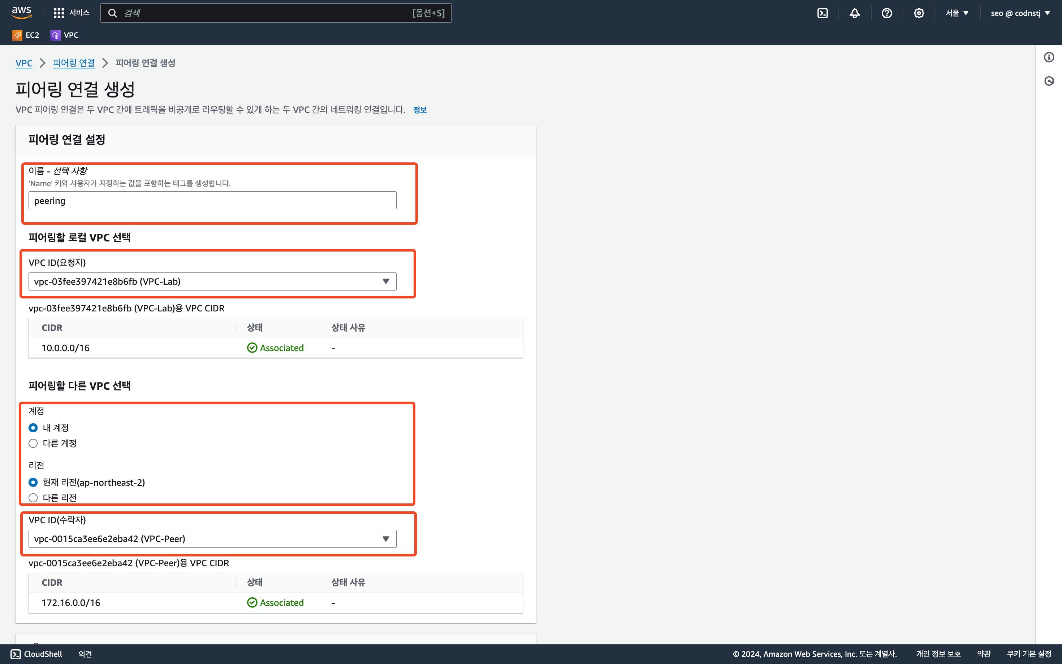Select the 내 계정 radio button
The width and height of the screenshot is (1062, 664).
pyautogui.click(x=33, y=427)
